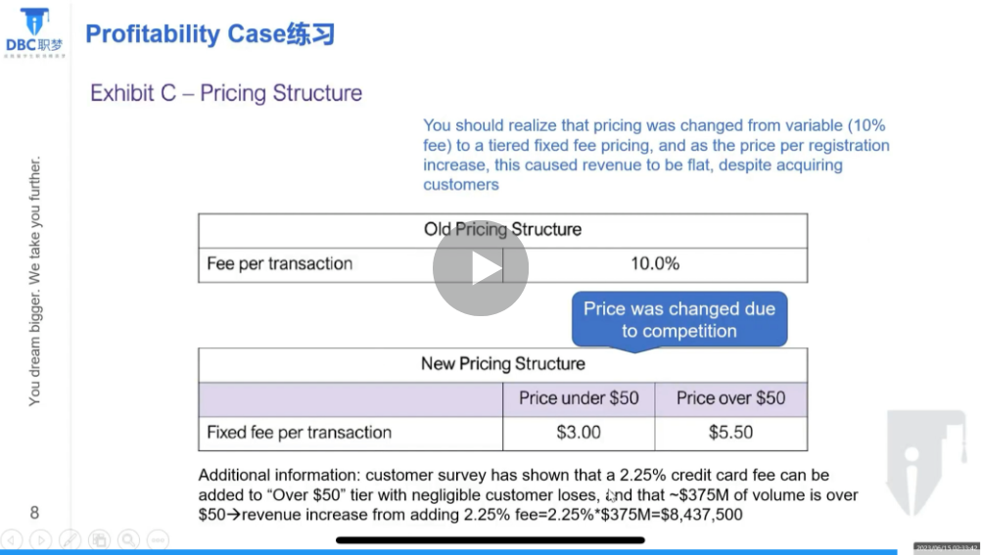
Task: Select the pen annotation tool
Action: coord(70,539)
